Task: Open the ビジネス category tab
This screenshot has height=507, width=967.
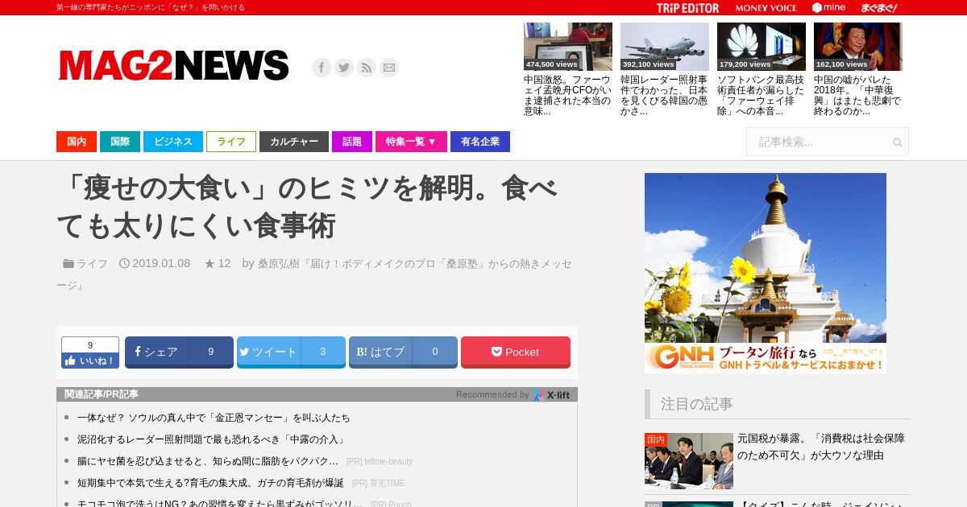Action: tap(173, 142)
